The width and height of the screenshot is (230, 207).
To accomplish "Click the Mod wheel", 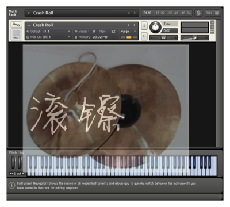I will tap(20, 163).
